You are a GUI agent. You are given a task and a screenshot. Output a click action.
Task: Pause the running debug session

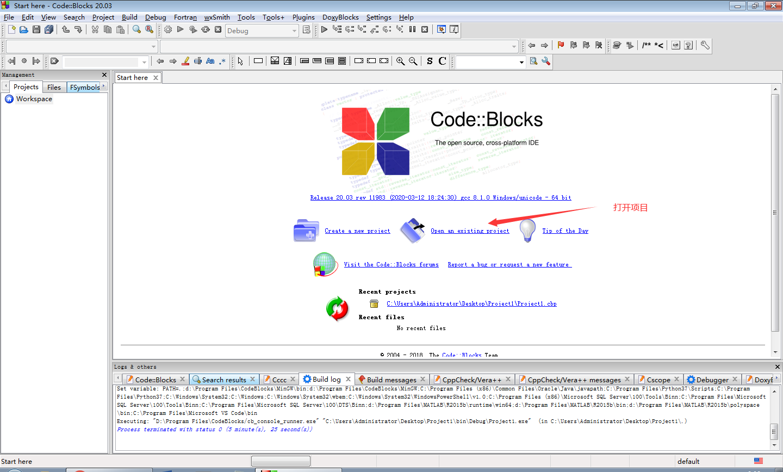click(412, 30)
